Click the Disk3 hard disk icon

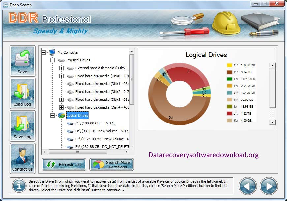click(70, 100)
